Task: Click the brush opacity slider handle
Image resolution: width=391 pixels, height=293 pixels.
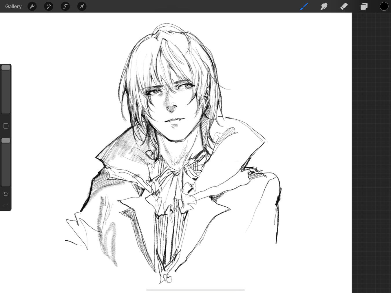Action: [6, 141]
